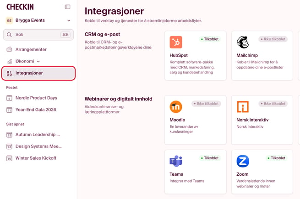Screen dimensions: 300x199
Task: Open pinned event Nordic Product Days
Action: click(x=36, y=98)
